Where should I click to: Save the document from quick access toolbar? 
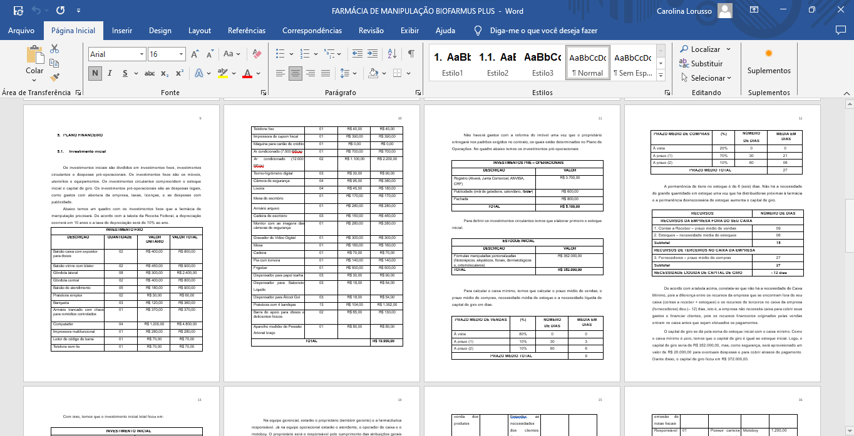point(18,11)
